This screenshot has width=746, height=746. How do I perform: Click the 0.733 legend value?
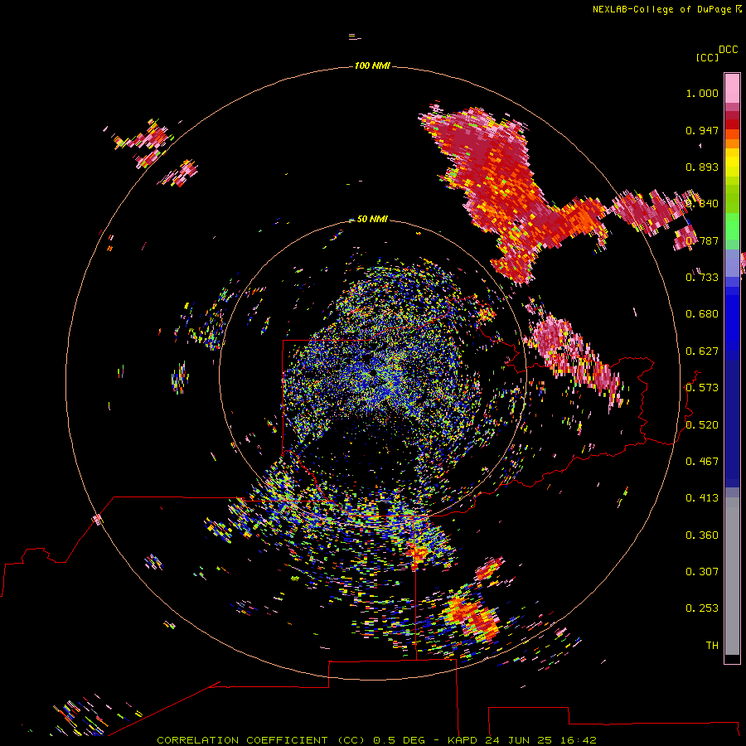(x=702, y=278)
